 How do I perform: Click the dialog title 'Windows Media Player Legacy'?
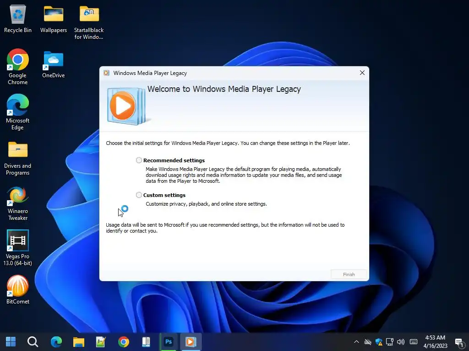(150, 73)
